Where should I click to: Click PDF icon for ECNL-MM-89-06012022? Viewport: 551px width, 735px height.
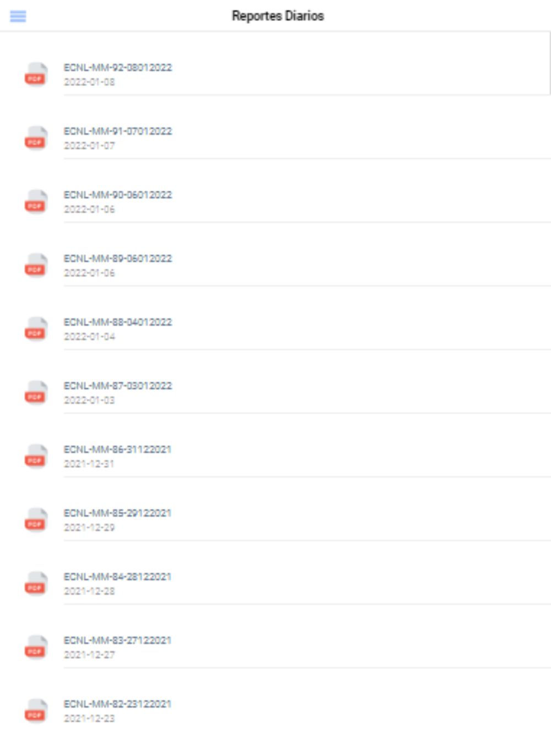point(36,265)
